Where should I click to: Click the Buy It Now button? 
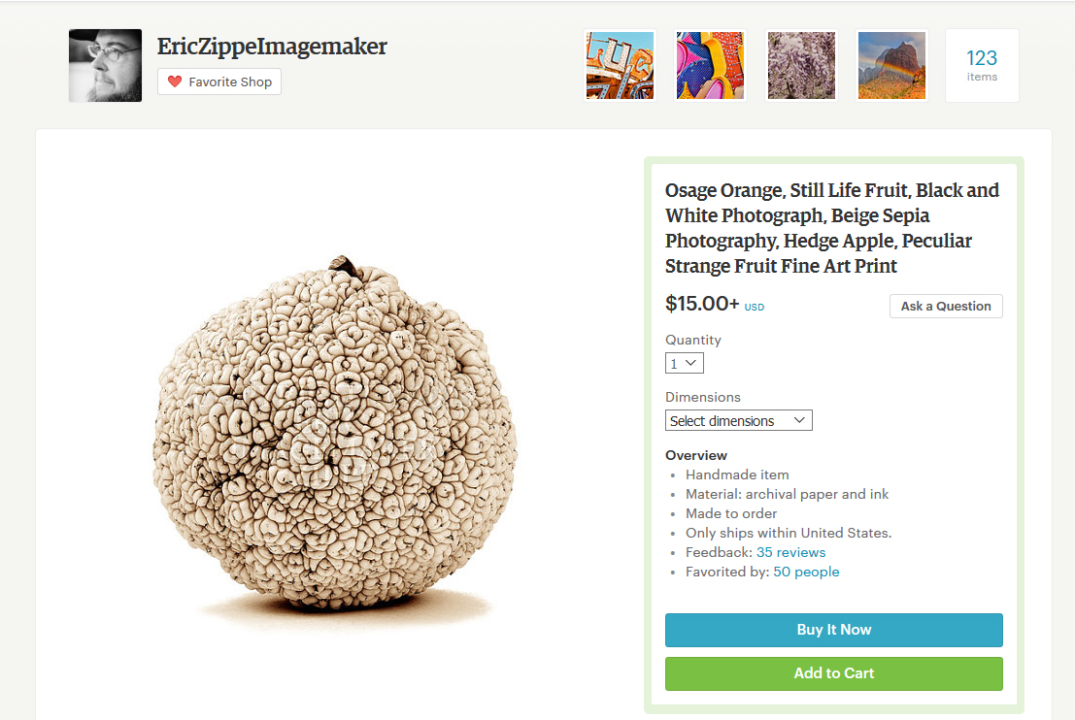click(833, 631)
